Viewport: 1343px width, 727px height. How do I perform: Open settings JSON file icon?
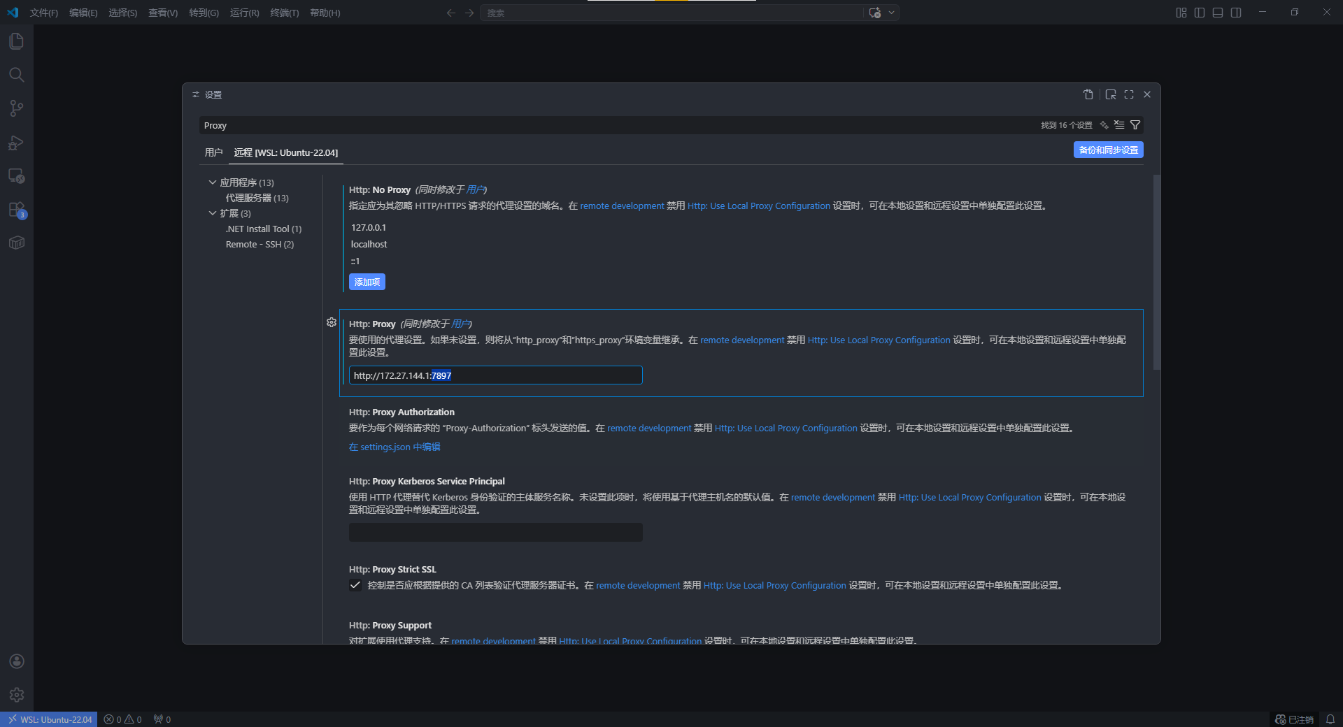tap(1088, 94)
